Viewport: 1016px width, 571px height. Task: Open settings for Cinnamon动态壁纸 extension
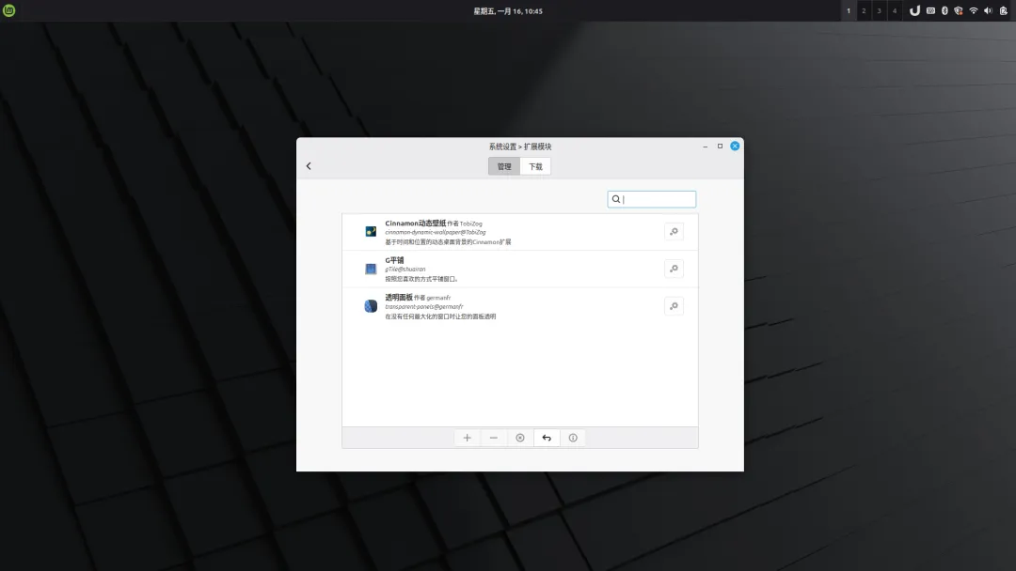674,232
